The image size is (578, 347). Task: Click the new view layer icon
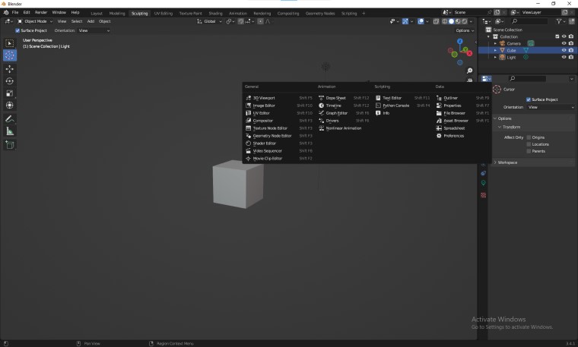564,12
